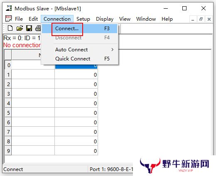Click the document icon left of File menu
The image size is (216, 176).
[8, 19]
